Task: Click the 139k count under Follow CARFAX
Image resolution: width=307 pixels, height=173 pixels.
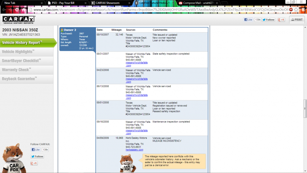Action: click(x=45, y=150)
